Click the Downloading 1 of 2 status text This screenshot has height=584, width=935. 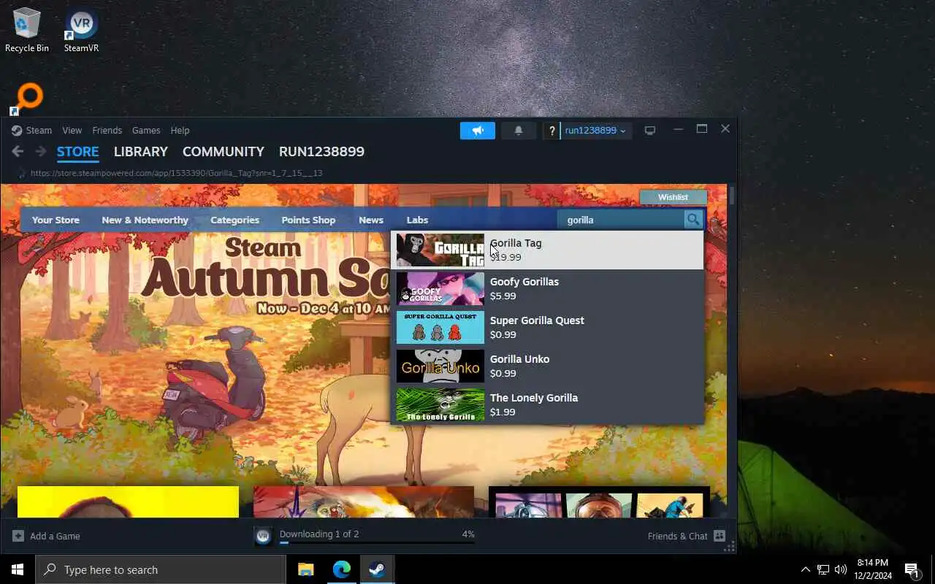[x=319, y=534]
